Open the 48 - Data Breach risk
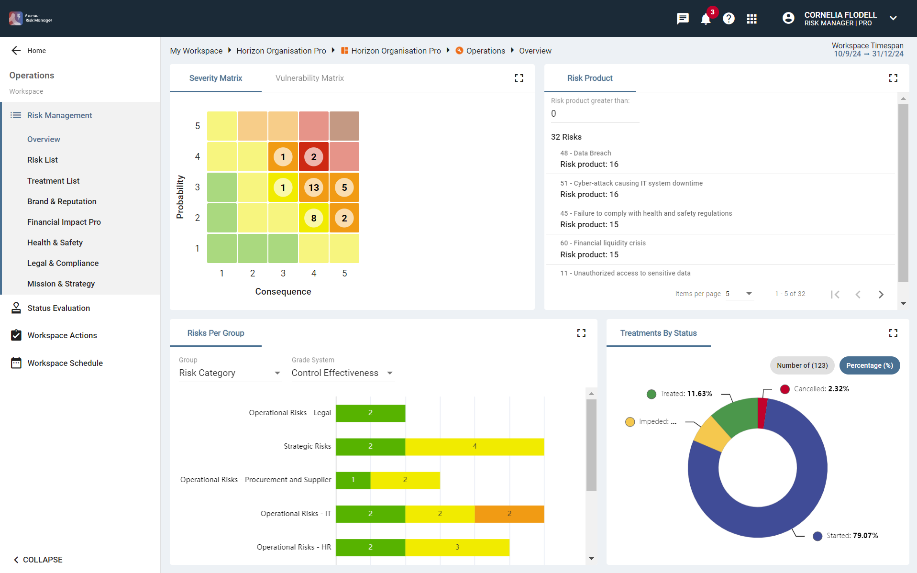Screen dimensions: 917x573 pyautogui.click(x=586, y=153)
